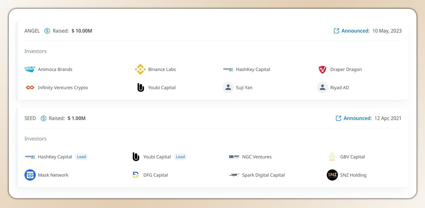The width and height of the screenshot is (425, 208).
Task: Click the 10 May, 2023 date
Action: pos(387,31)
